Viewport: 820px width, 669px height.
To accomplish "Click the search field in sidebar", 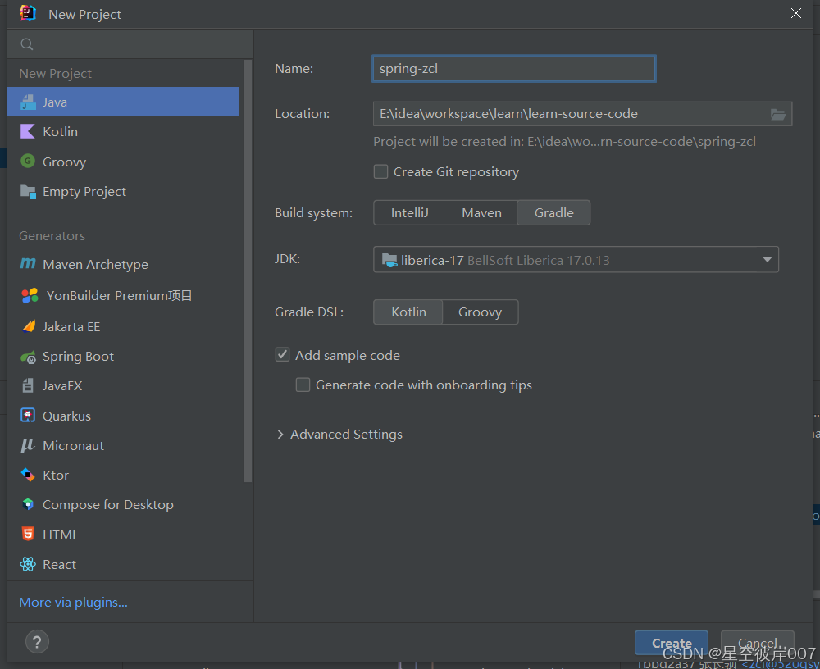I will click(130, 44).
